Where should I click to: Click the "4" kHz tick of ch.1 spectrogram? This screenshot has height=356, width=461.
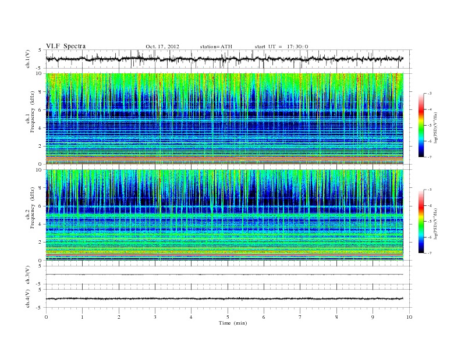click(x=40, y=128)
